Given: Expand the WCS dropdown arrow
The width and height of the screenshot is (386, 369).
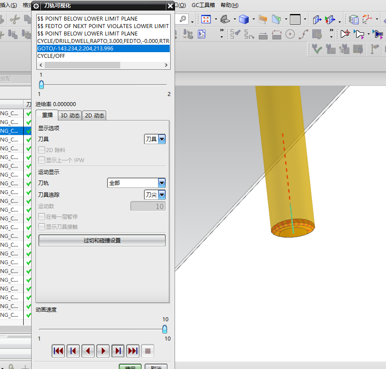Looking at the screenshot, I should pos(377,19).
